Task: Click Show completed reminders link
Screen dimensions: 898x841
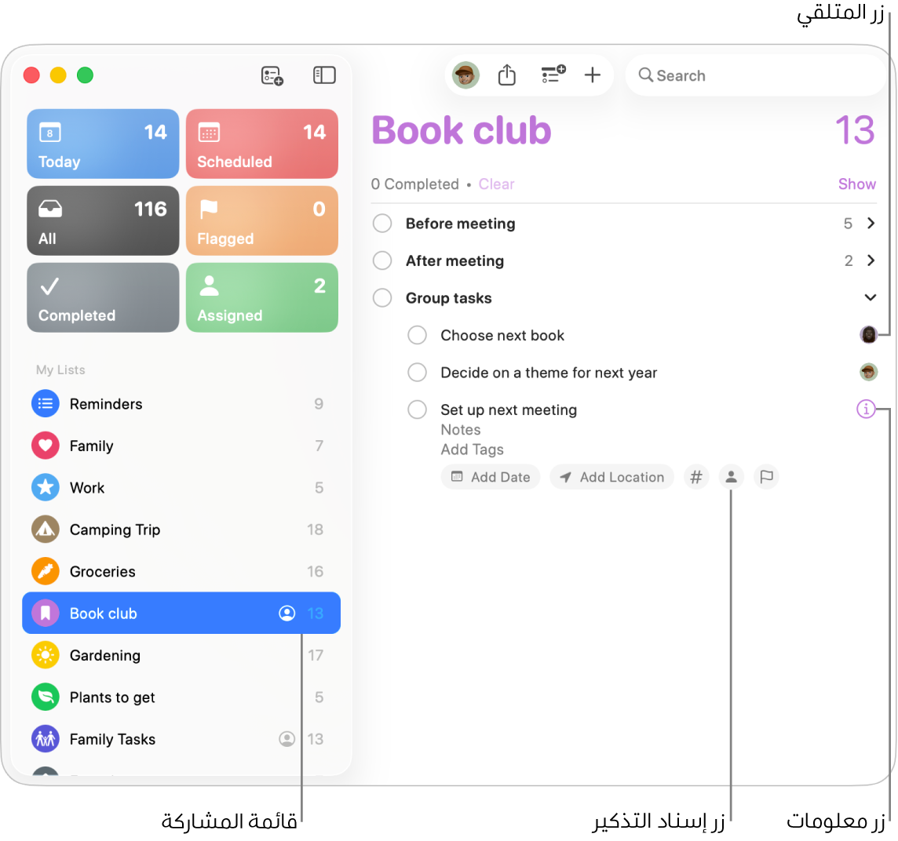Action: (856, 184)
